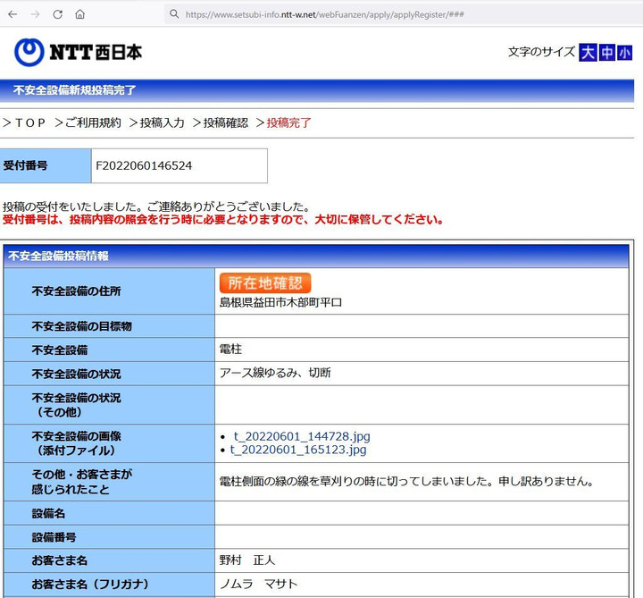Set text size to 小 (small)
Viewport: 643px width, 598px height.
[624, 53]
